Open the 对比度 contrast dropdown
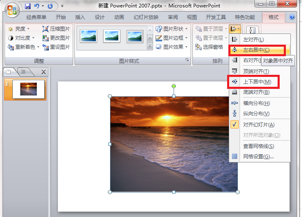This screenshot has height=217, width=302. 21,38
